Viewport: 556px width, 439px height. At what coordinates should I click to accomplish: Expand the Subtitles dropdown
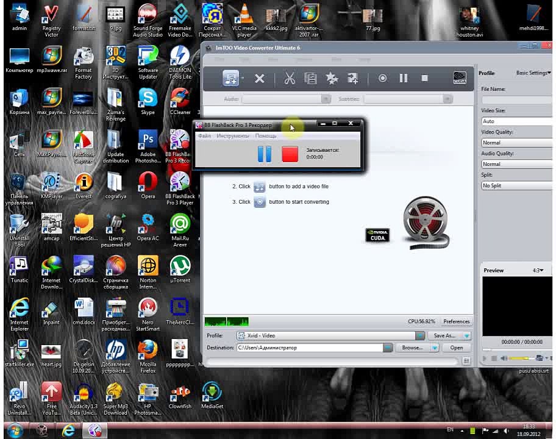click(448, 99)
